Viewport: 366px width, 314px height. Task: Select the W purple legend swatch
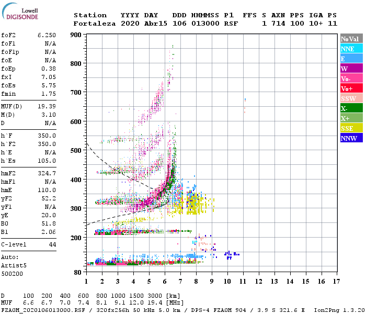pyautogui.click(x=351, y=69)
